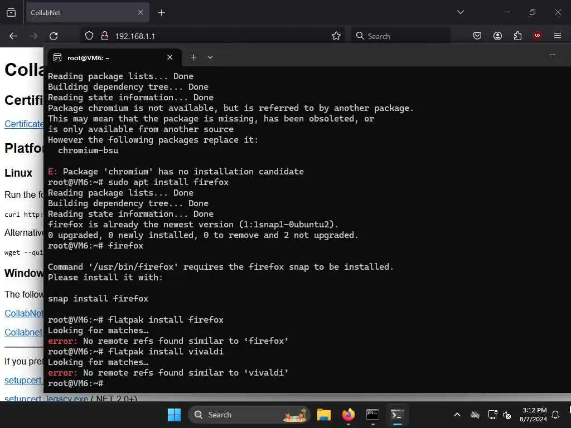Click the 'snap install firefox' line
The height and width of the screenshot is (428, 571).
(98, 299)
